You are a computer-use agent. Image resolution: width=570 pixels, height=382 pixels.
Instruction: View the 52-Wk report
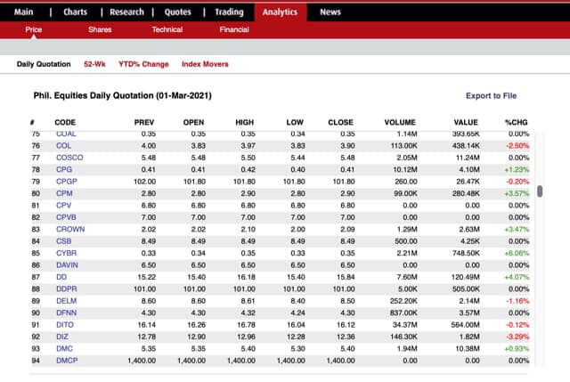tap(94, 64)
